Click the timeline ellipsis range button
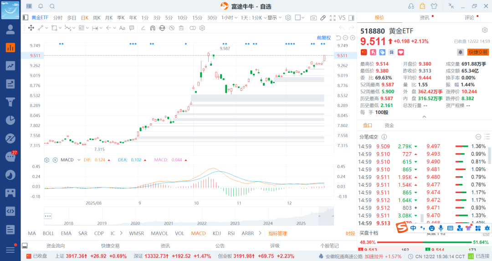The width and height of the screenshot is (492, 261). pyautogui.click(x=48, y=216)
